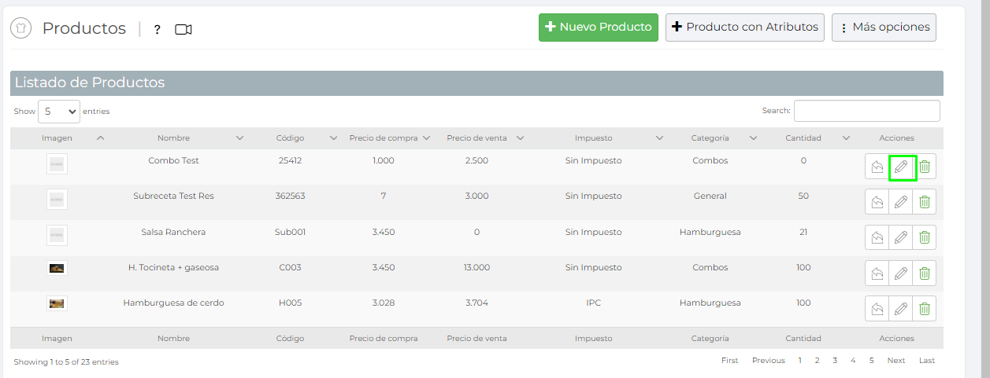990x378 pixels.
Task: Click the 'IPC' tax cell
Action: (593, 303)
